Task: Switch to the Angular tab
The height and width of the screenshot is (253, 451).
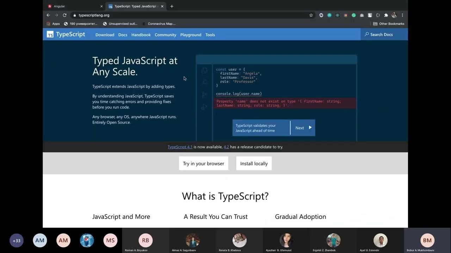Action: 75,6
